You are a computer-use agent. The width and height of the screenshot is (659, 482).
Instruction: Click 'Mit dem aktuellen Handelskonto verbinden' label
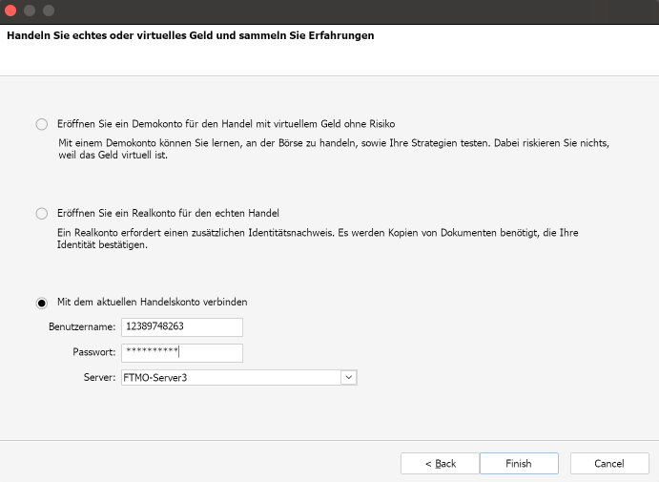click(x=153, y=303)
